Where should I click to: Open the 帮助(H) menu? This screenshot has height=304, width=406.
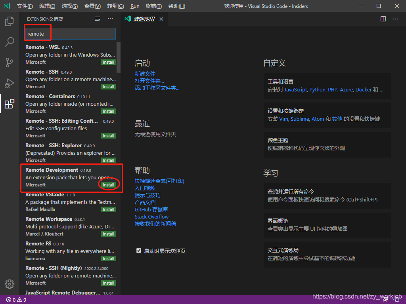click(x=176, y=6)
